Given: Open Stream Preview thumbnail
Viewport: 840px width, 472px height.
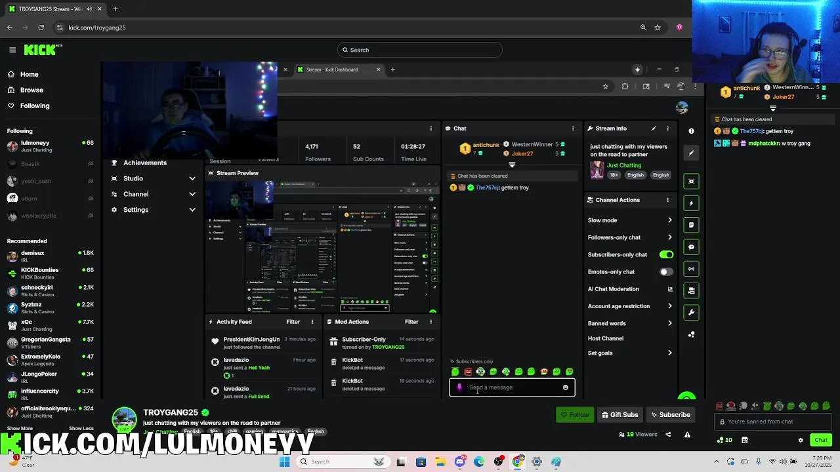Looking at the screenshot, I should tap(322, 247).
